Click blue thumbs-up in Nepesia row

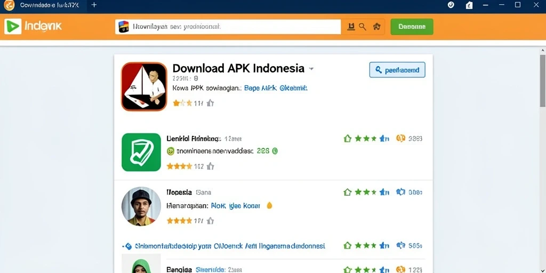click(384, 192)
